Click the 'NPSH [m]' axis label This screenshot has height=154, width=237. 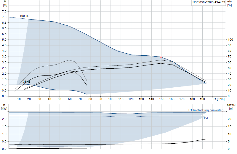(x=231, y=107)
